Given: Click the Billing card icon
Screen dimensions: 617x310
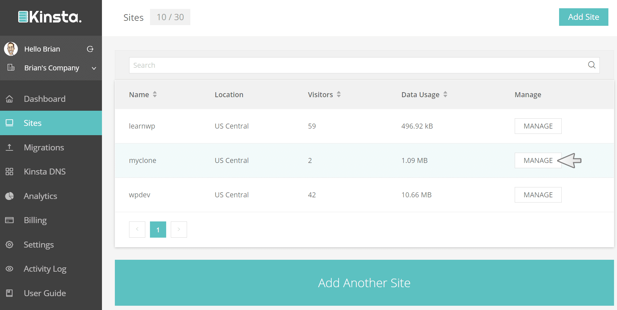Looking at the screenshot, I should (x=10, y=220).
